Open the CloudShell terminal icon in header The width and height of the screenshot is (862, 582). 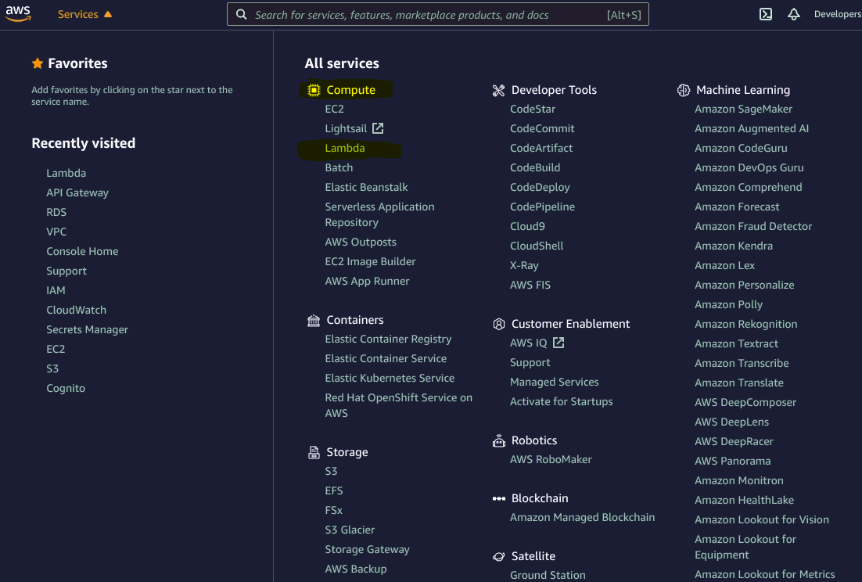coord(765,14)
